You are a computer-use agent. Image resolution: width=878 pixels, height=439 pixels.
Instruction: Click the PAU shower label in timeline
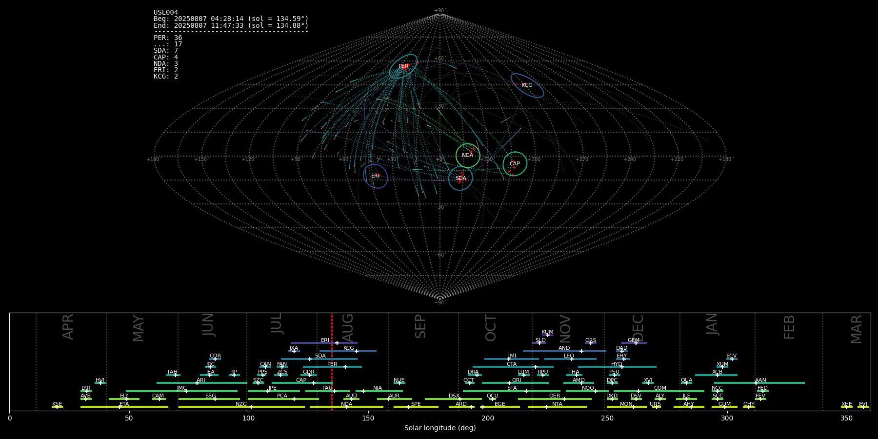pos(327,388)
